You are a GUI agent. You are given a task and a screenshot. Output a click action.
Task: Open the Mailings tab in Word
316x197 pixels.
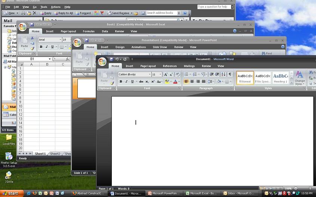coord(189,66)
